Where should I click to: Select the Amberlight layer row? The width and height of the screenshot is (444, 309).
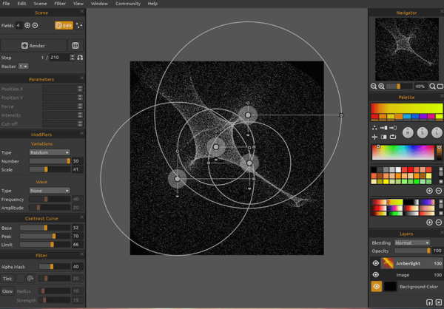406,263
